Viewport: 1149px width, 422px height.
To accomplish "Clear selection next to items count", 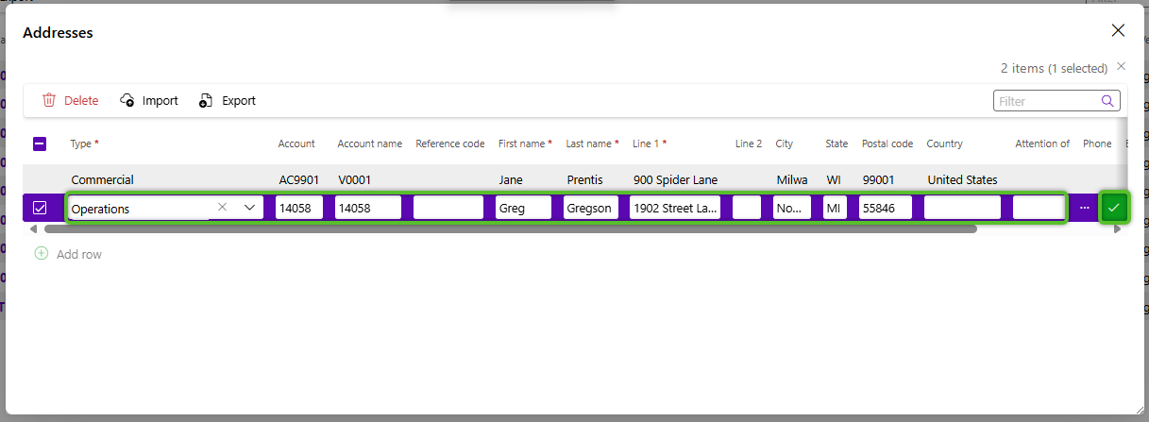I will 1121,66.
